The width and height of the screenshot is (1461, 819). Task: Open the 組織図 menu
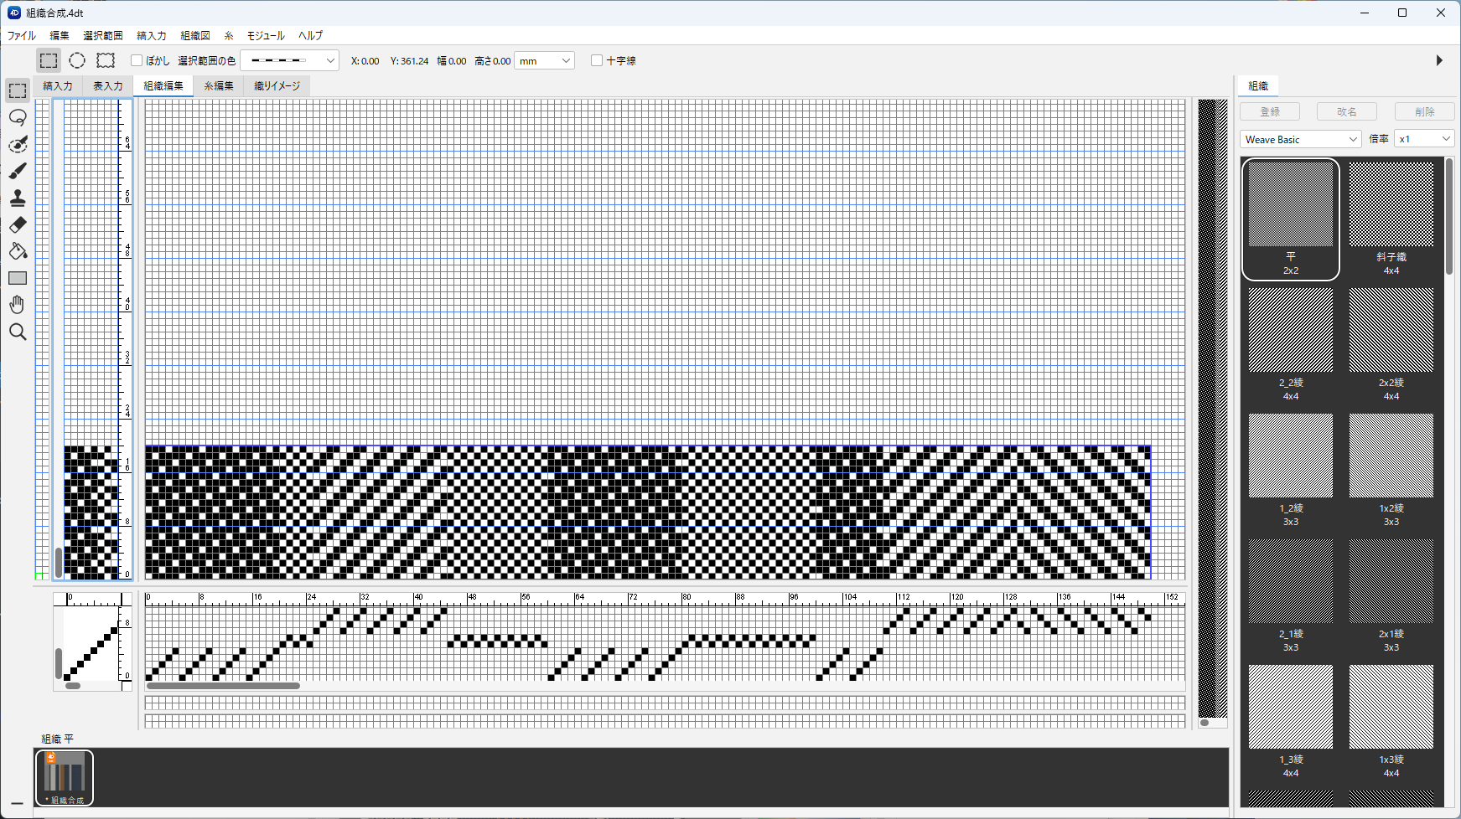tap(195, 35)
